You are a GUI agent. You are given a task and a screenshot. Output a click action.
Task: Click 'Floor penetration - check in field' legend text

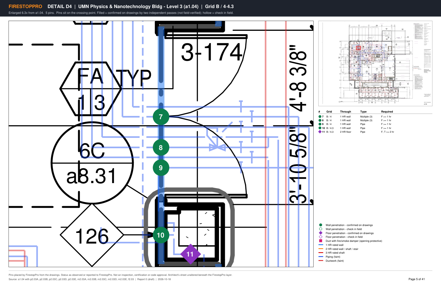344,237
